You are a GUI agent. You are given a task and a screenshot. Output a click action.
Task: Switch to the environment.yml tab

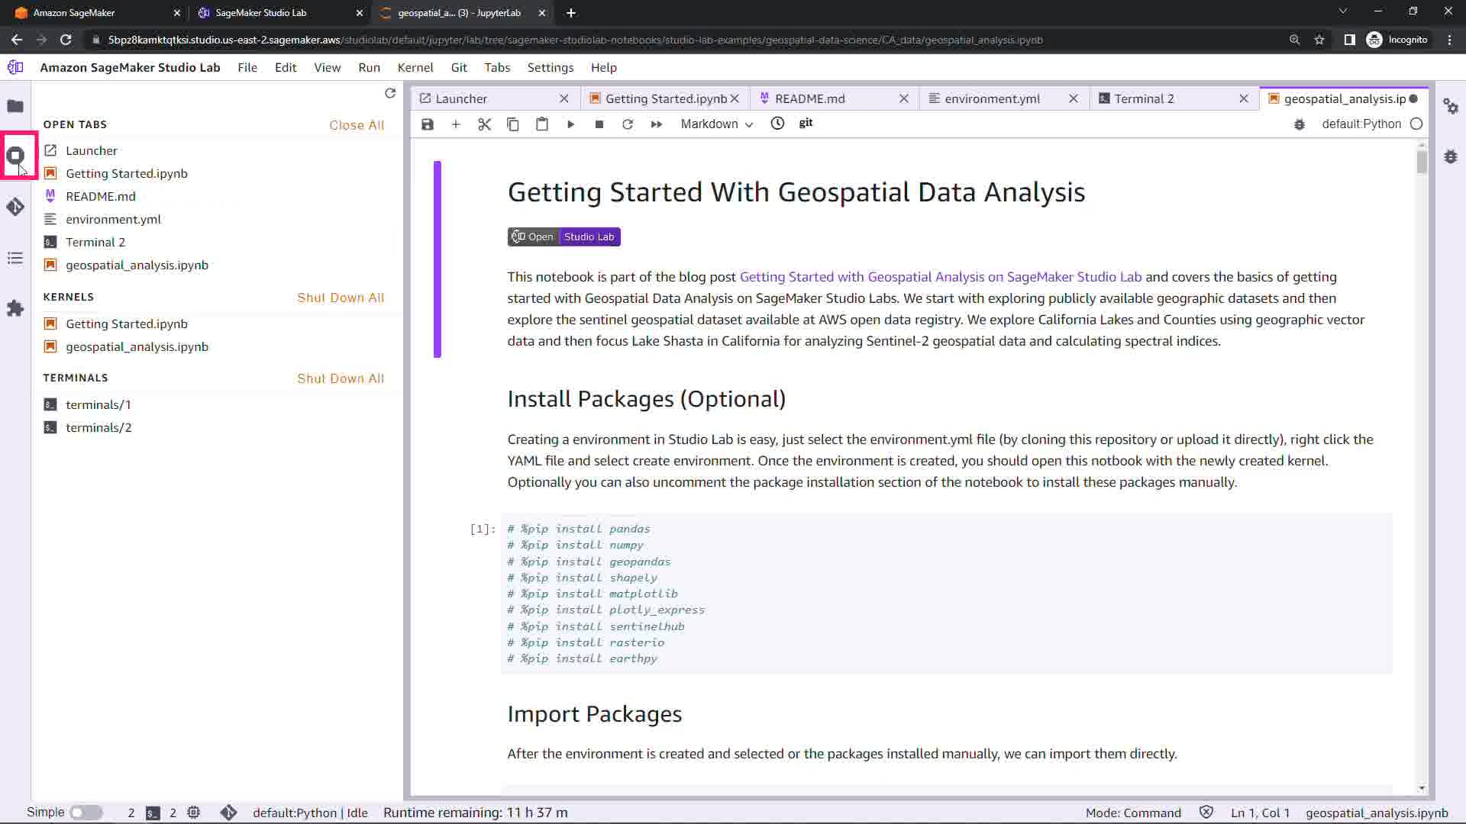(992, 98)
